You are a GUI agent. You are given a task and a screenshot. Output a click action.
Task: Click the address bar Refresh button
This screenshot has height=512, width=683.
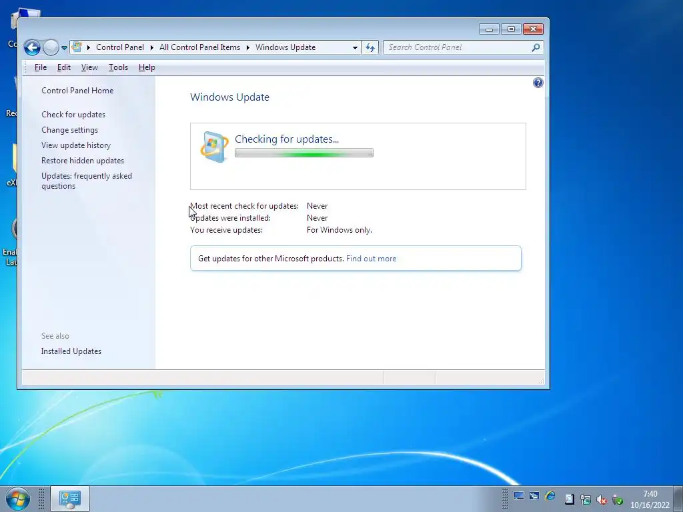[x=370, y=47]
